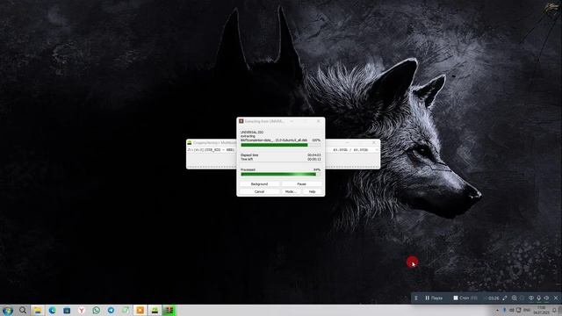Toggle microphone in the recorder panel
562x316 pixels.
point(538,298)
